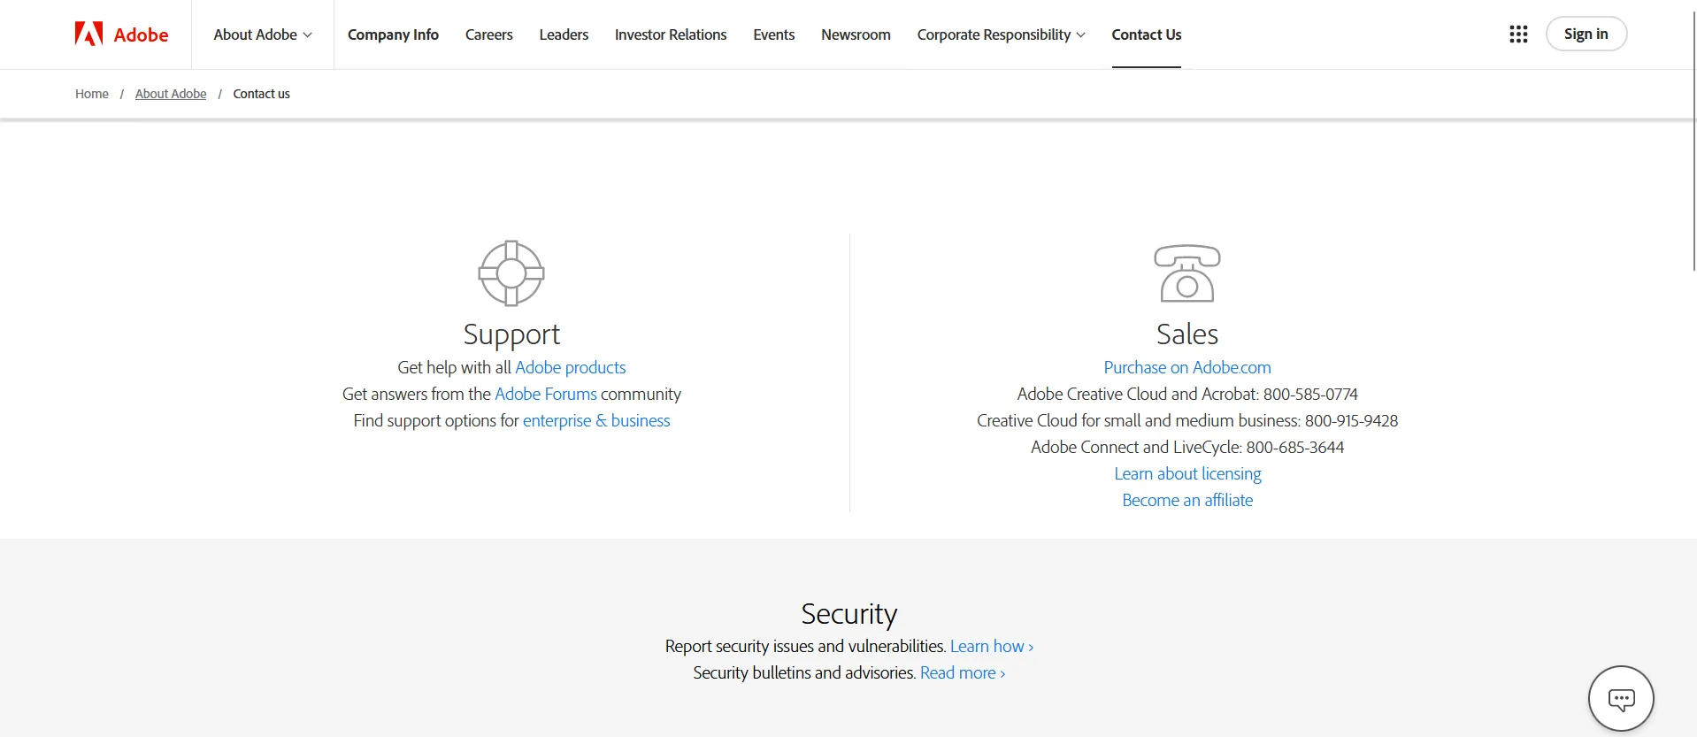The height and width of the screenshot is (737, 1697).
Task: Click the phone number 800-585-0774
Action: point(1310,394)
